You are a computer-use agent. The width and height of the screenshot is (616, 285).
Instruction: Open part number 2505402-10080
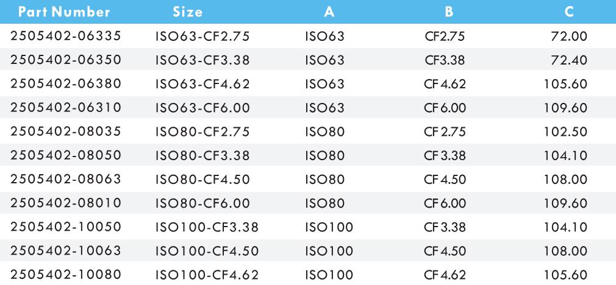(x=65, y=274)
